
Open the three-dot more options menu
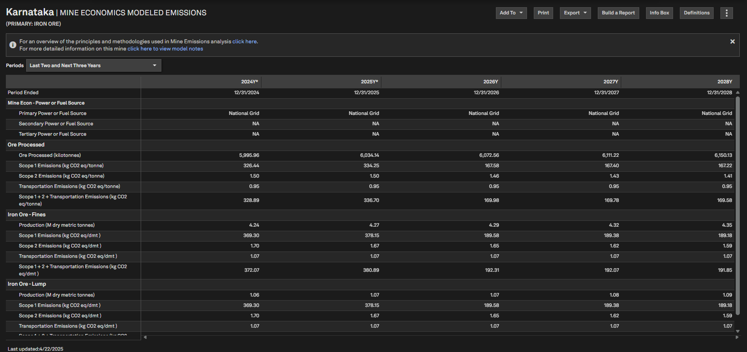tap(726, 13)
